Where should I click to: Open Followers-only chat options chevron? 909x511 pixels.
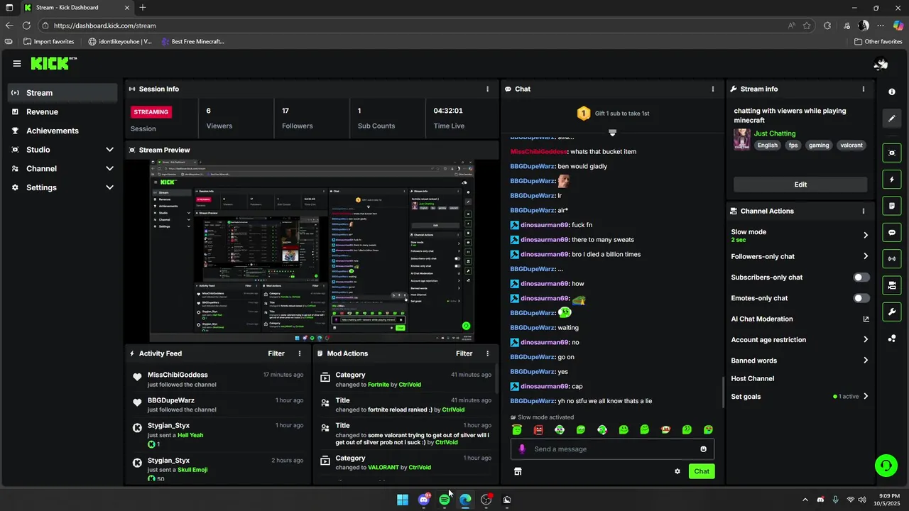point(866,256)
